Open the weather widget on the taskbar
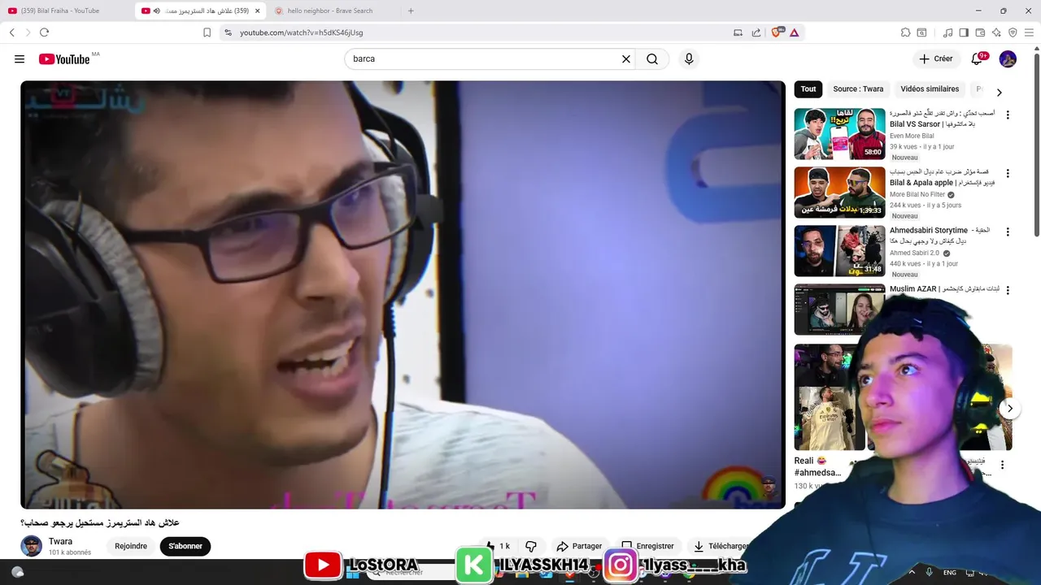Image resolution: width=1041 pixels, height=585 pixels. point(17,572)
